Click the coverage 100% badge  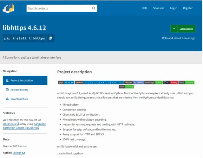(x=154, y=82)
